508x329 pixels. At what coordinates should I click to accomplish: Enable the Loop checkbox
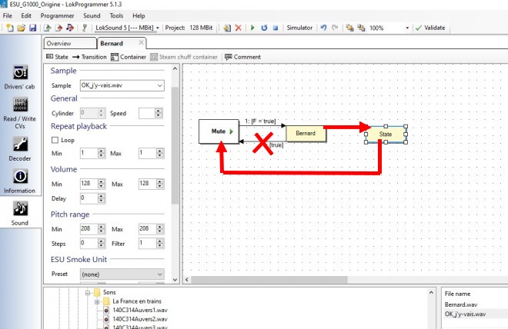(x=55, y=140)
